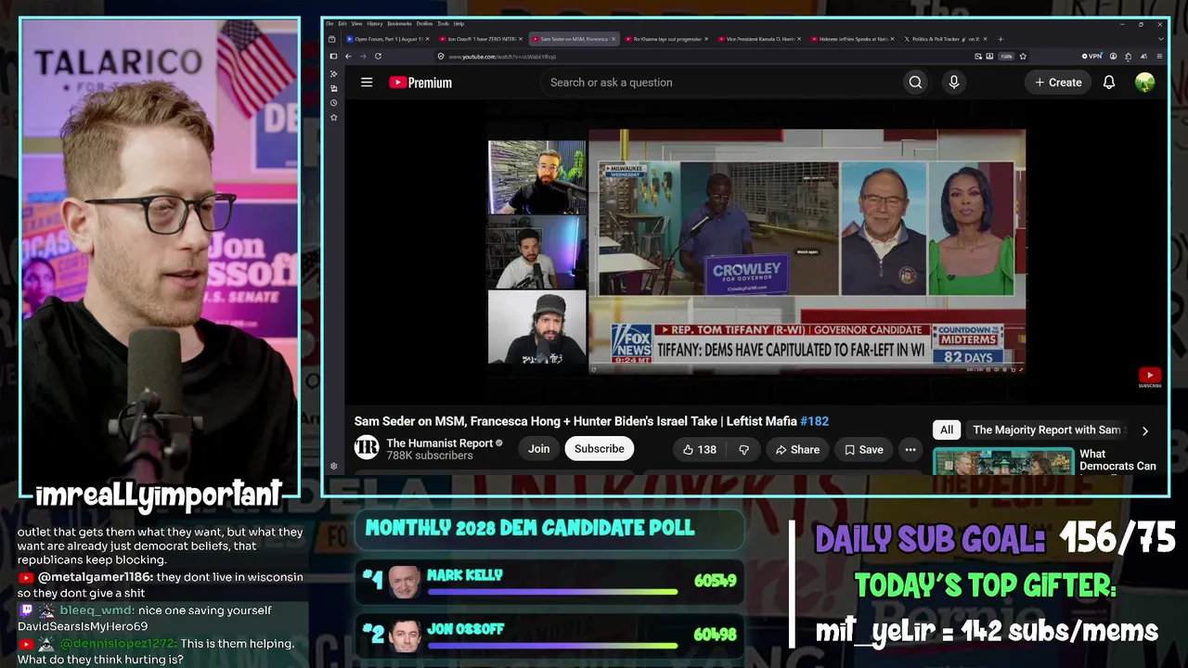The image size is (1188, 668).
Task: Open sidebar settings gear at the bottom
Action: coord(334,467)
